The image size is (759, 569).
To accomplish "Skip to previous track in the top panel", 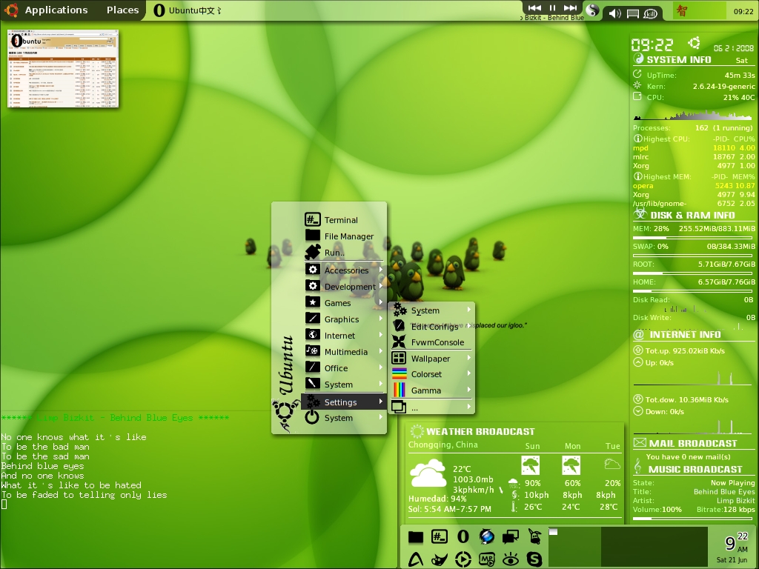I will (534, 7).
